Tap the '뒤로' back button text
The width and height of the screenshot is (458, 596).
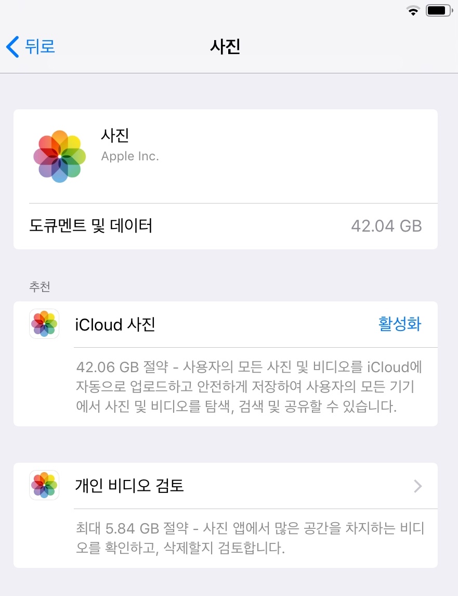tap(40, 47)
